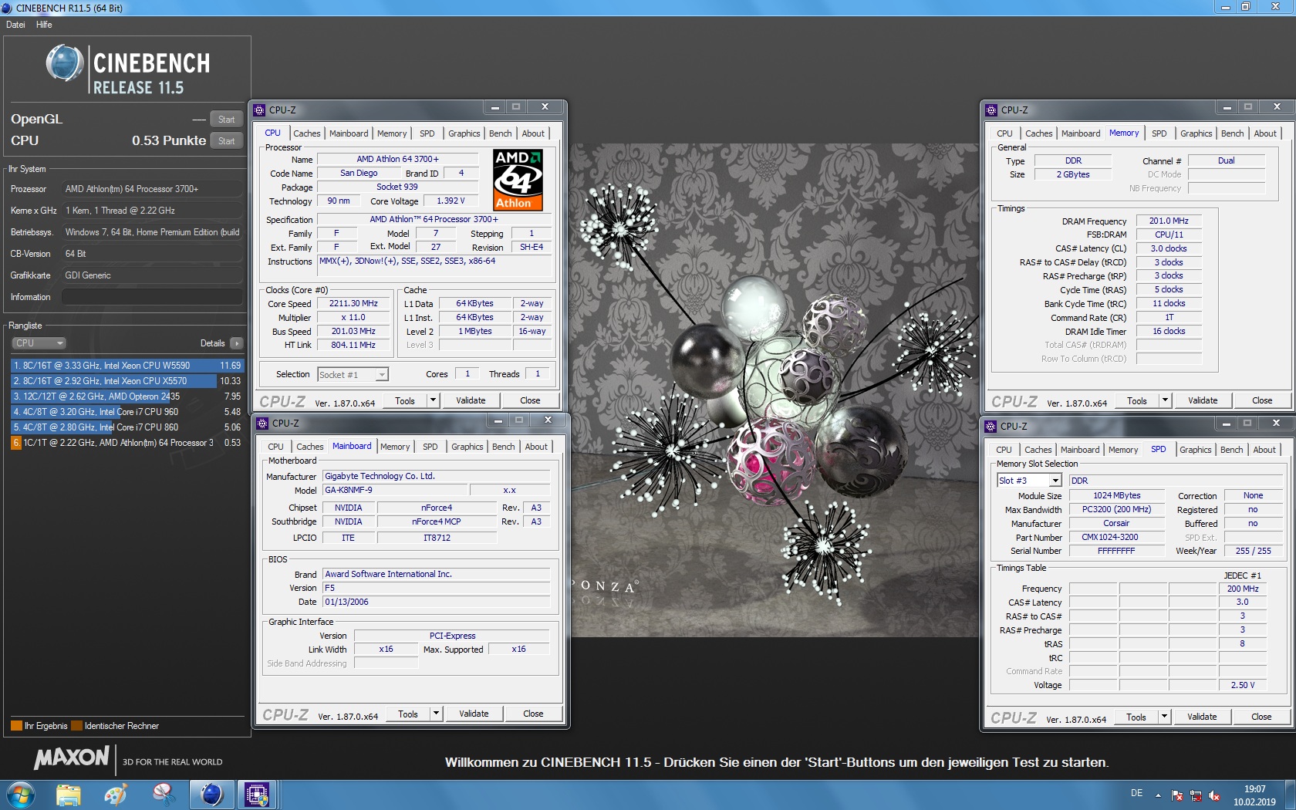
Task: Select Memory tab in the SPD window
Action: click(x=1123, y=450)
